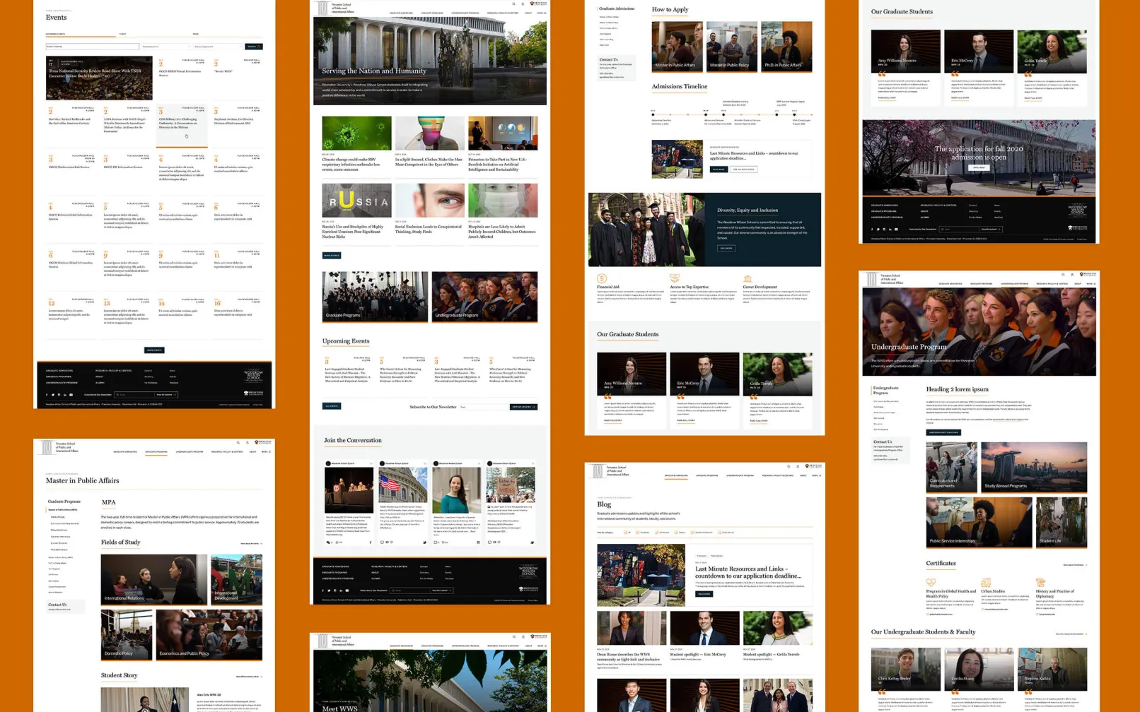Screen dimensions: 1140x712
Task: Click the Career Development building icon
Action: pos(748,278)
